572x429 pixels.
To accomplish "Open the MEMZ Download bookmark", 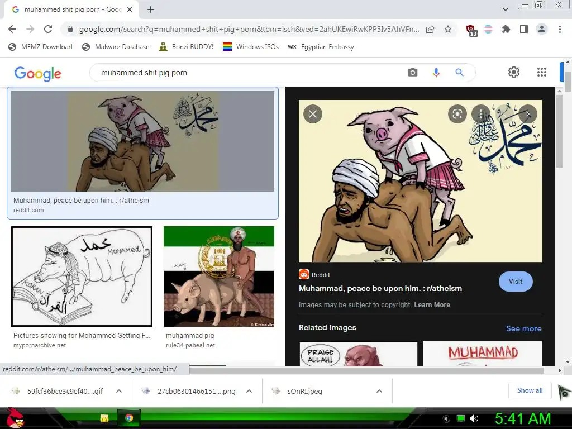I will [40, 47].
